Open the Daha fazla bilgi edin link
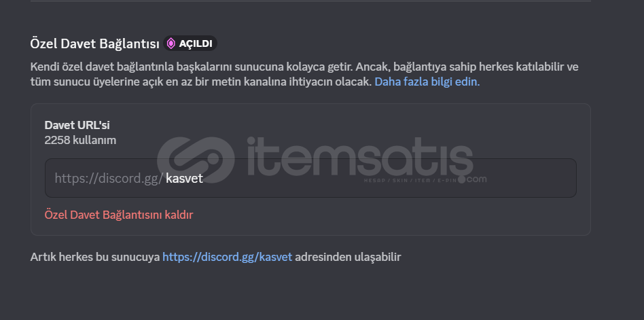Image resolution: width=644 pixels, height=320 pixels. 427,82
